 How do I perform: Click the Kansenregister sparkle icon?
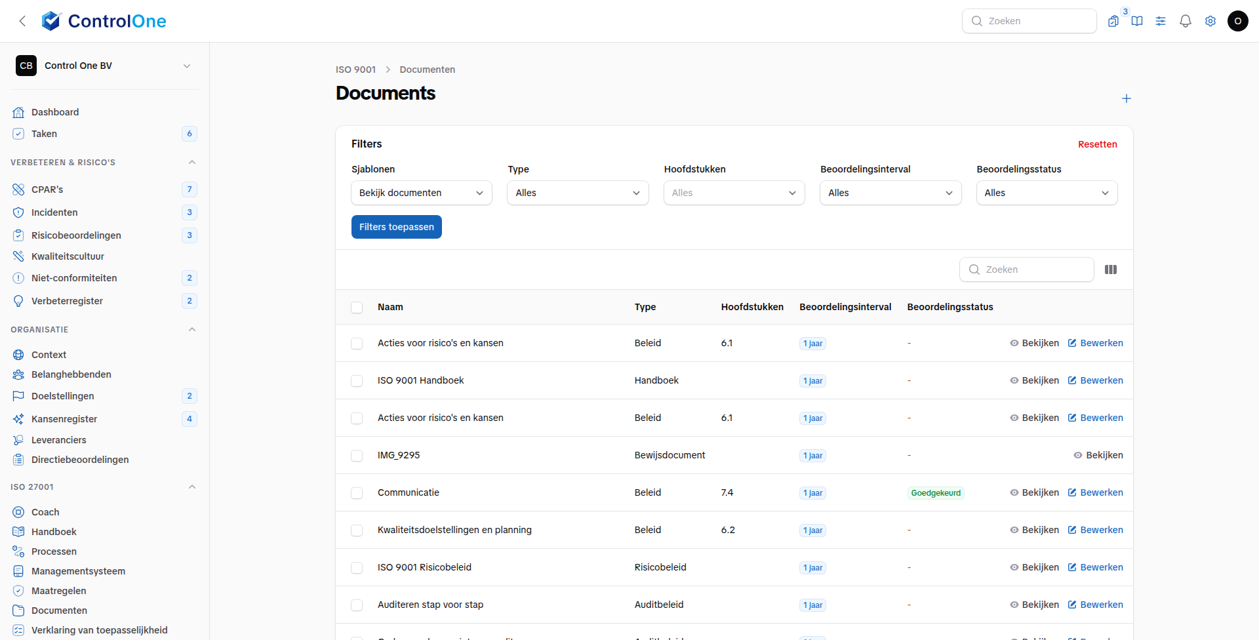click(x=18, y=419)
